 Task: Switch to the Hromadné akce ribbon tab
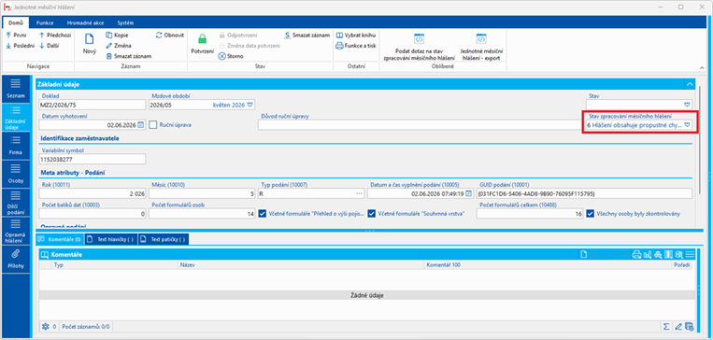click(85, 22)
